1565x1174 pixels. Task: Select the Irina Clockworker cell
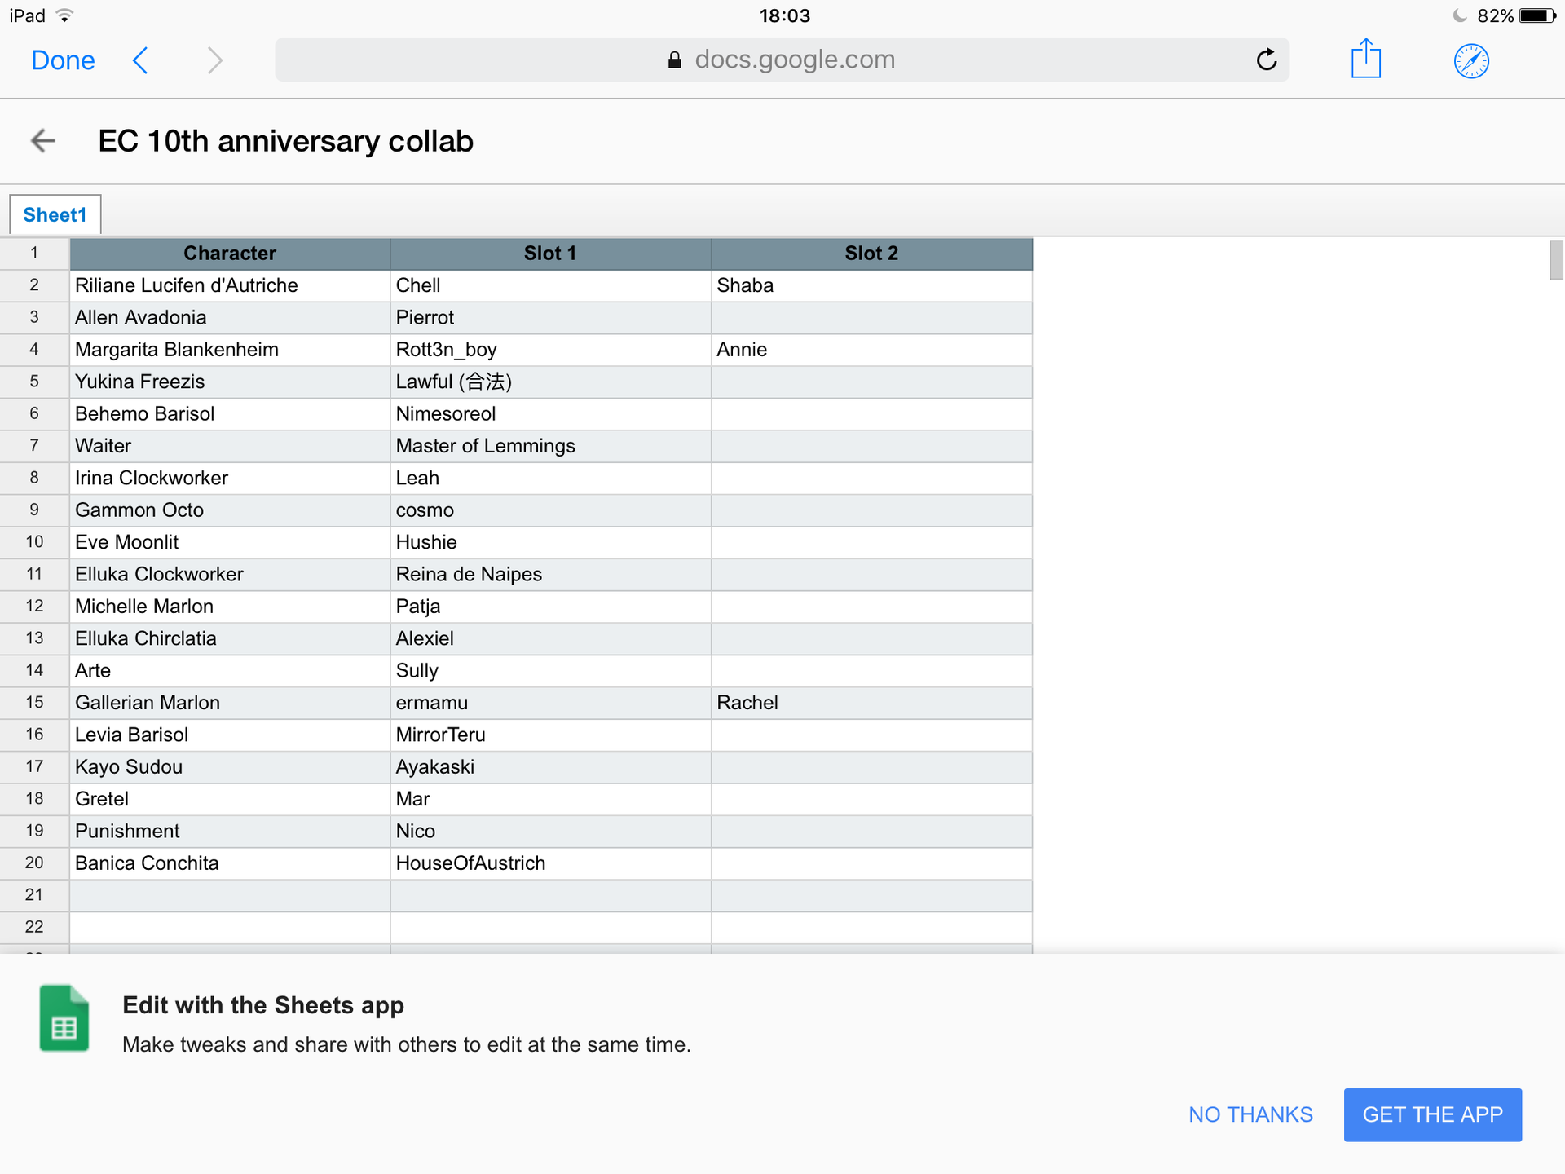230,478
